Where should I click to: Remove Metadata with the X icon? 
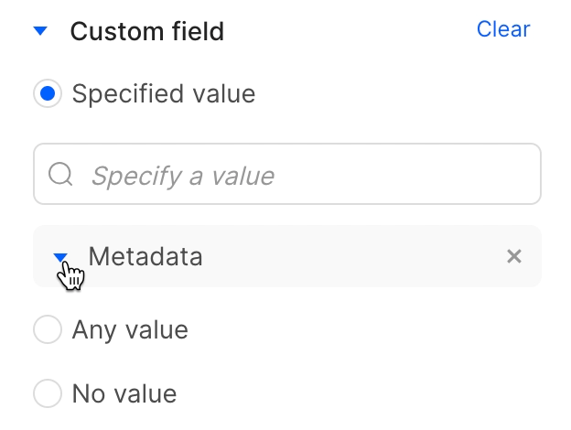[x=514, y=256]
